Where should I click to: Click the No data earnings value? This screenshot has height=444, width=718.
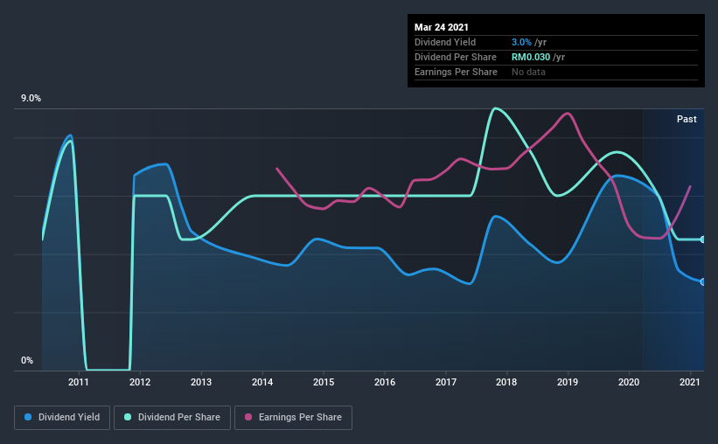click(x=528, y=72)
